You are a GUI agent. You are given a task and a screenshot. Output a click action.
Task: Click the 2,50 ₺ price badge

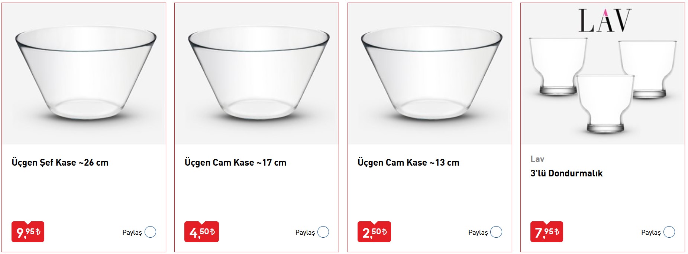[374, 232]
